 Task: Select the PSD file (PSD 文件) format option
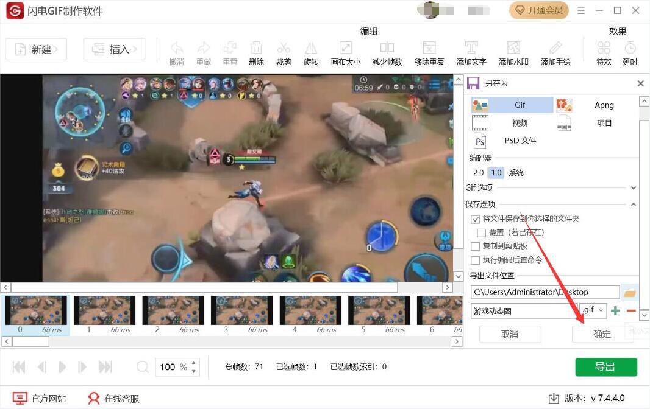tap(512, 141)
